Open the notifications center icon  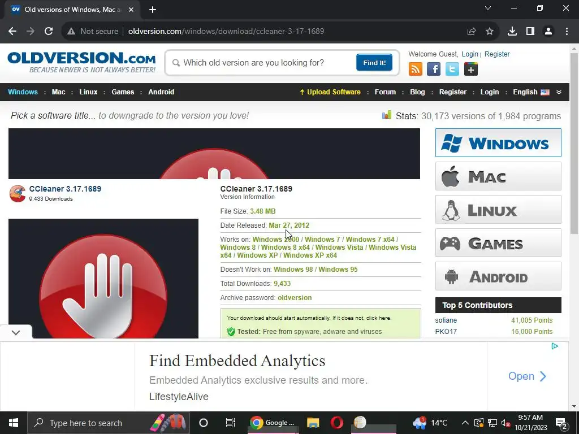561,423
